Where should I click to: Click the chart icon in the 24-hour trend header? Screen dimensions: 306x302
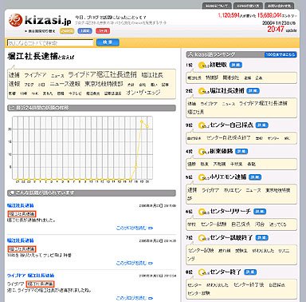tap(11, 108)
